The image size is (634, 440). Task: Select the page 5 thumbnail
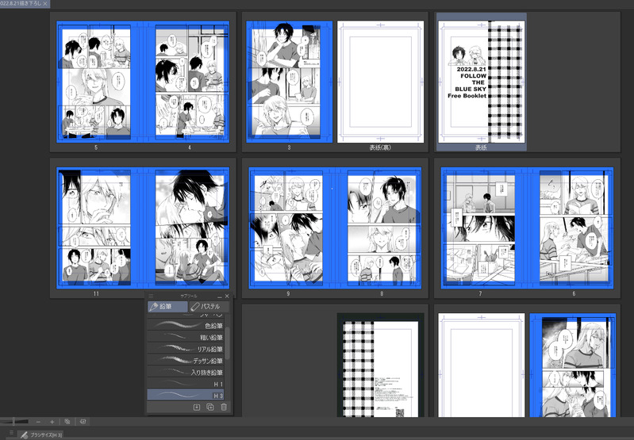[x=96, y=82]
